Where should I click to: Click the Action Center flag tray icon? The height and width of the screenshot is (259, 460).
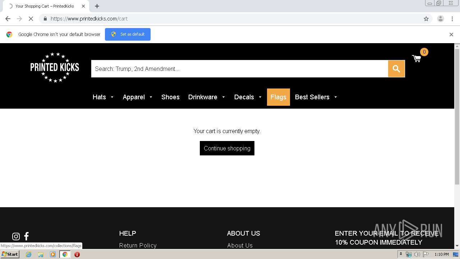pyautogui.click(x=426, y=254)
